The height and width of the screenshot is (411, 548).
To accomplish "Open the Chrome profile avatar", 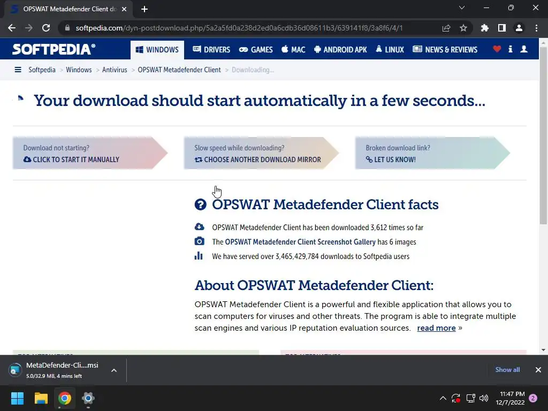I will [x=519, y=28].
